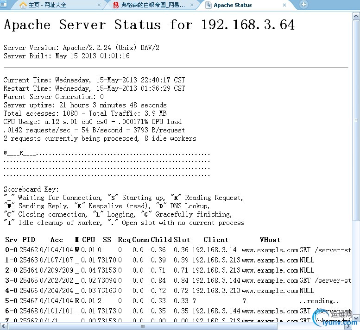Click the Total accesses: 1080 line
Screen dimensions: 360x330
pyautogui.click(x=85, y=113)
